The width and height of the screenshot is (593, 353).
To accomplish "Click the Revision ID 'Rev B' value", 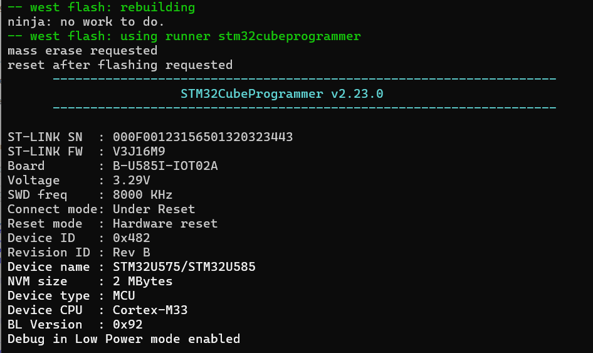I will (x=131, y=252).
